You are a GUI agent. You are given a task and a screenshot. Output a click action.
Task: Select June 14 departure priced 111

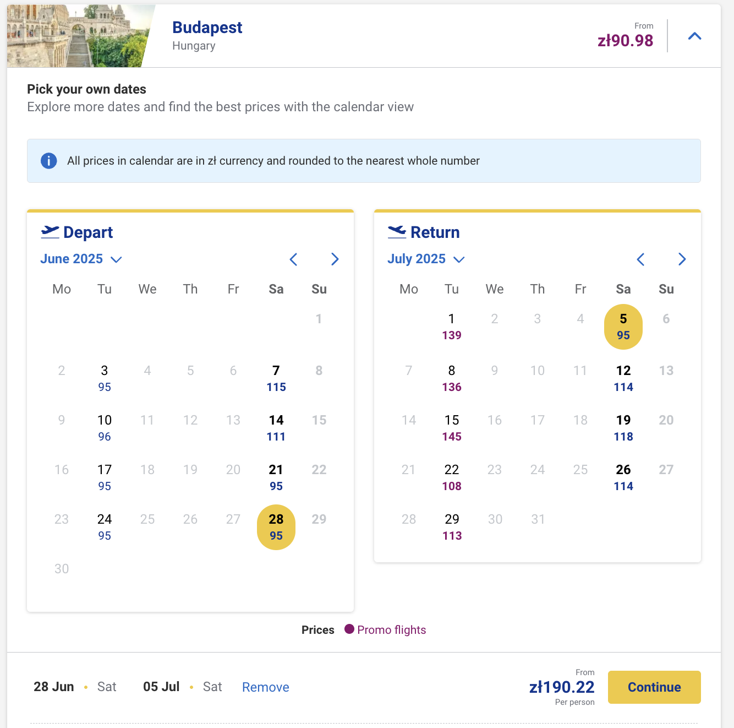(x=276, y=428)
